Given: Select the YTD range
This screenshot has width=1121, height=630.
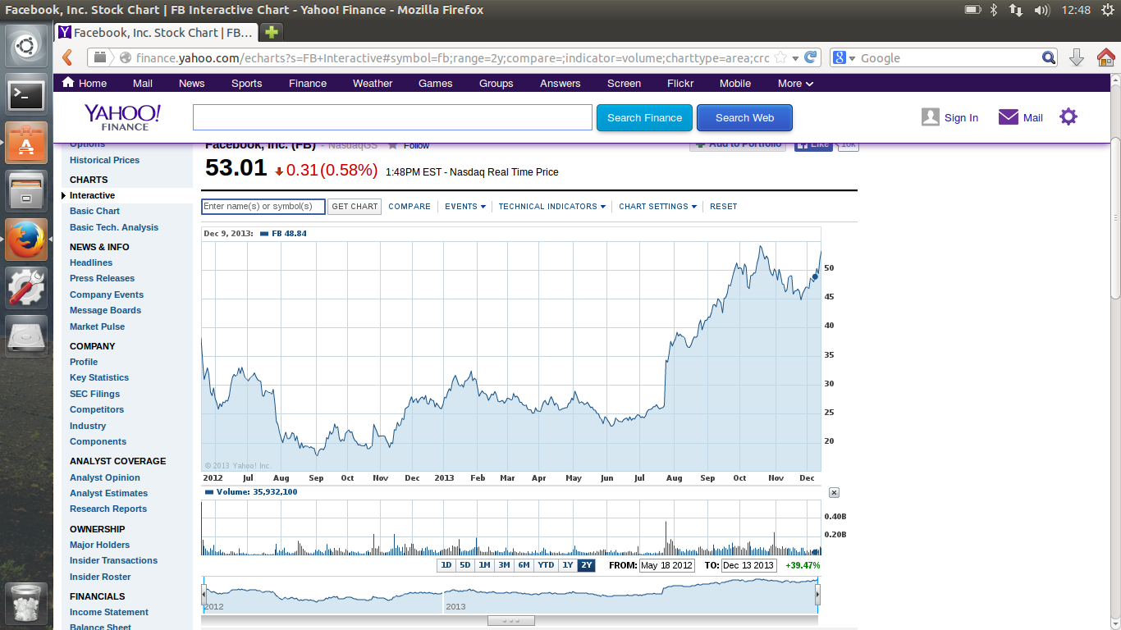Looking at the screenshot, I should point(546,565).
